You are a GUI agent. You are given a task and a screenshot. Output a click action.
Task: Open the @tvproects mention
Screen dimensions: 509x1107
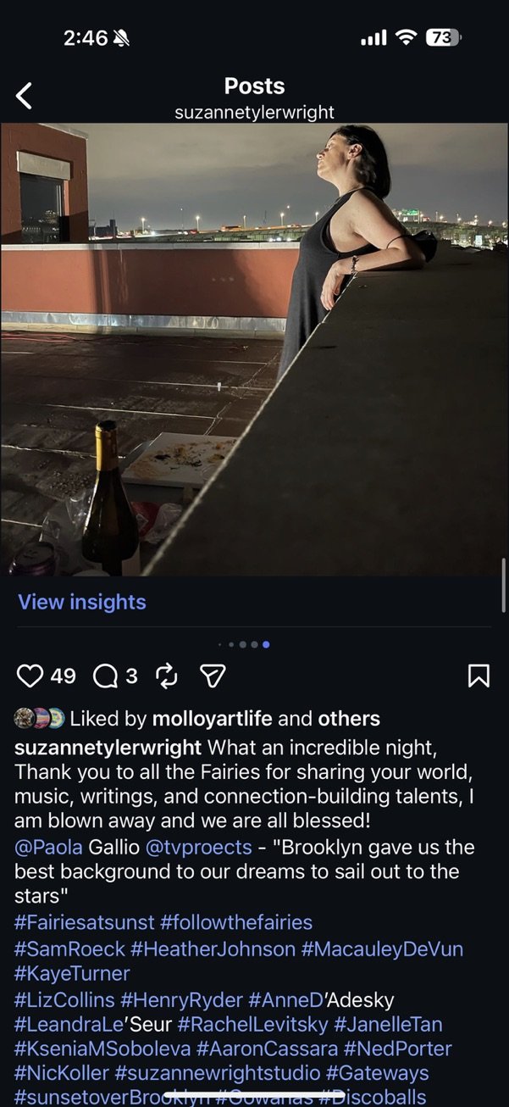(x=199, y=847)
